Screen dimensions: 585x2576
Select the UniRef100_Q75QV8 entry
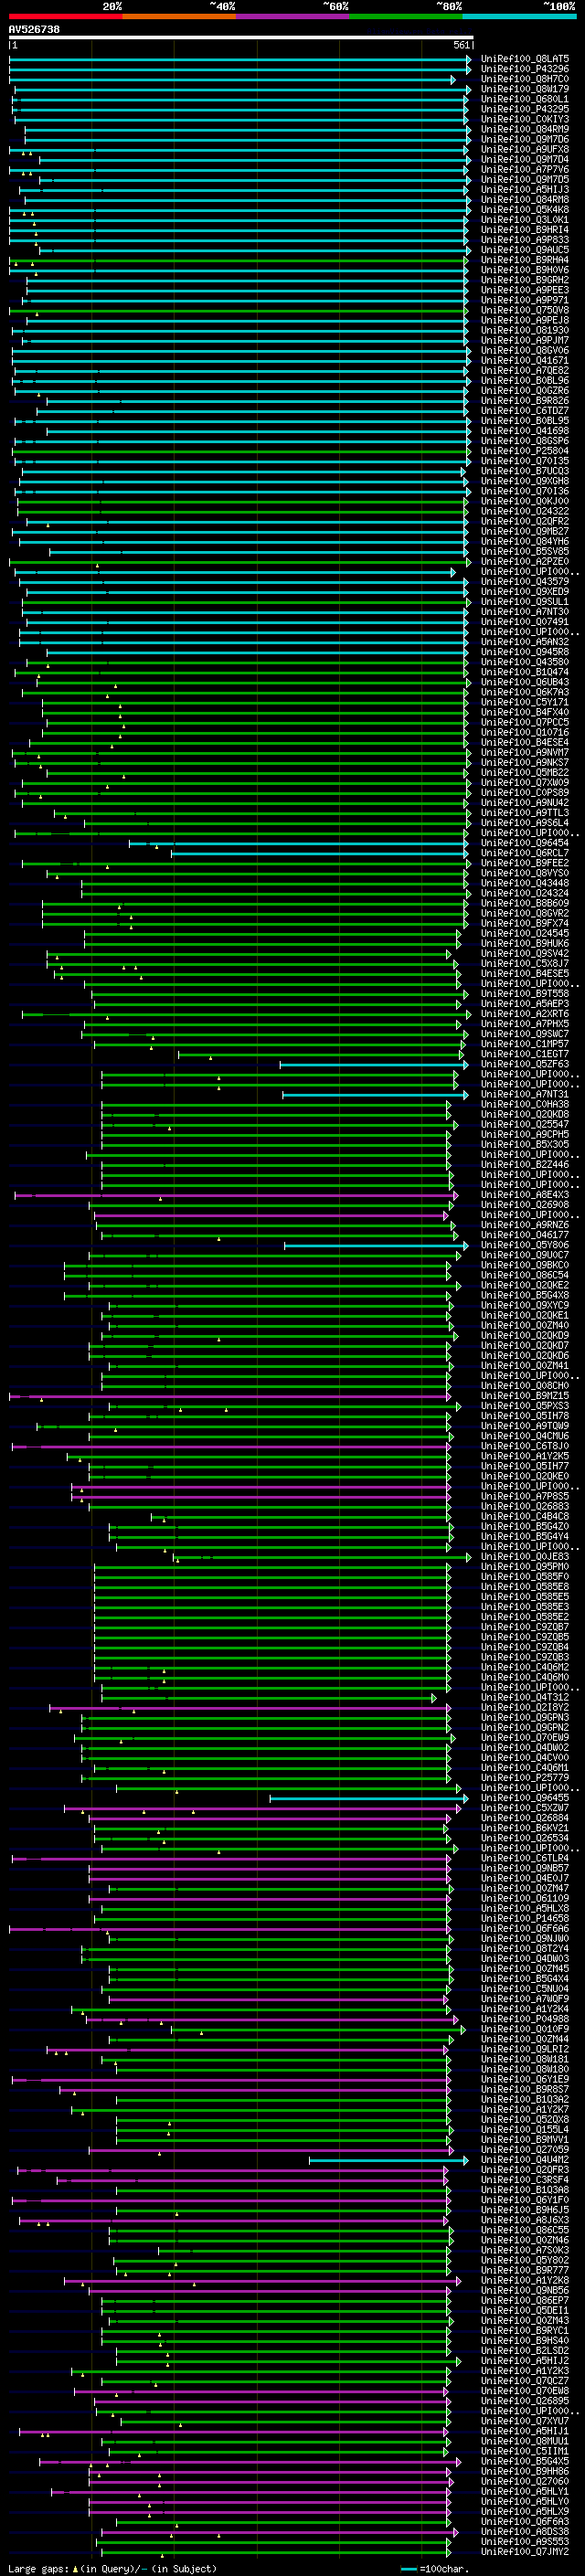[x=525, y=310]
